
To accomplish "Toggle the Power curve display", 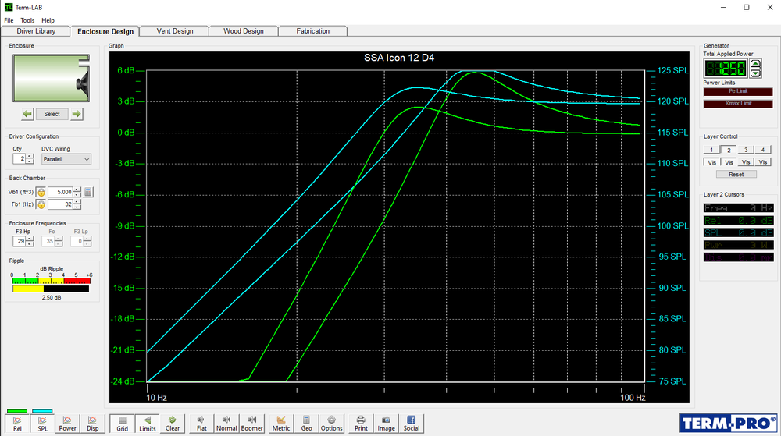I will 67,424.
